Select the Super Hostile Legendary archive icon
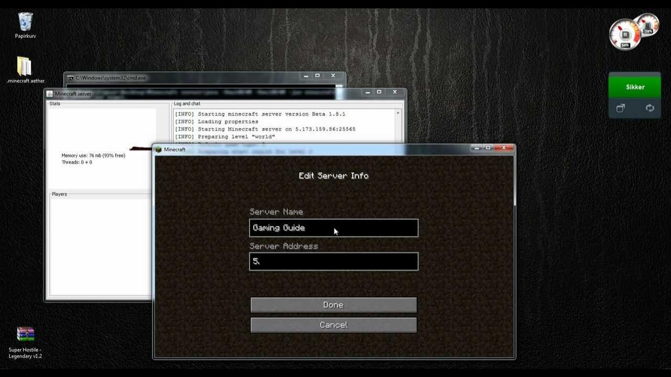The height and width of the screenshot is (377, 671). (25, 342)
